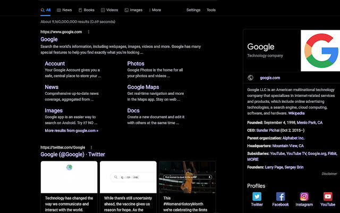The height and width of the screenshot is (213, 340).
Task: Click the Menlo Park, CA link
Action: pyautogui.click(x=309, y=122)
